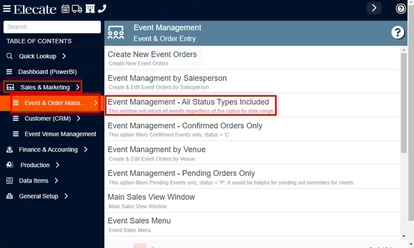The height and width of the screenshot is (248, 414).
Task: Click 'This option filters Confirmed Events only' description
Action: point(169,135)
